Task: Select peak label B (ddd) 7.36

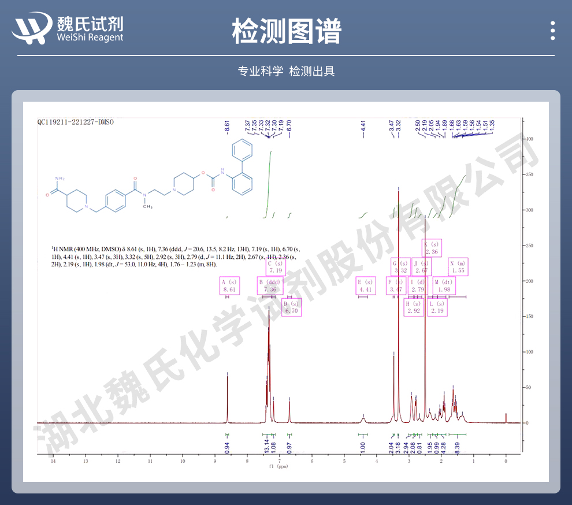Action: [x=270, y=285]
